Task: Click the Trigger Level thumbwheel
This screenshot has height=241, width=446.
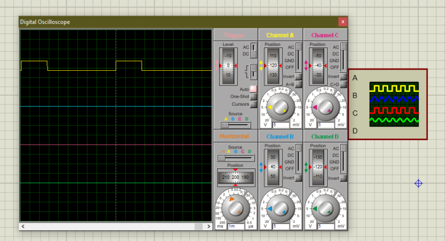Action: [x=228, y=66]
